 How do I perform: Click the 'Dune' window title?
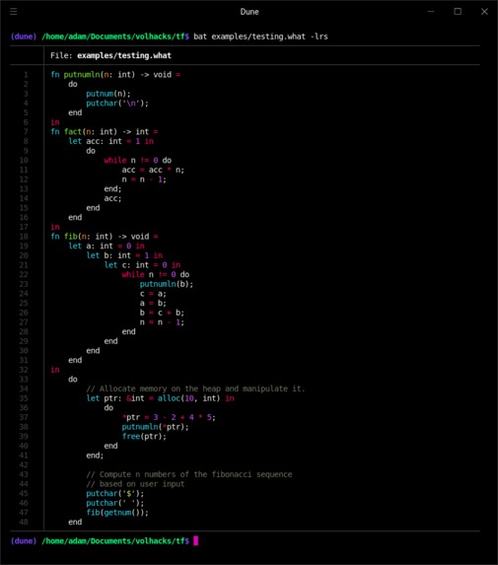(x=249, y=12)
